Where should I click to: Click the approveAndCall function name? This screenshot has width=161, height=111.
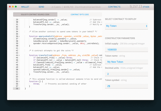click(x=46, y=36)
